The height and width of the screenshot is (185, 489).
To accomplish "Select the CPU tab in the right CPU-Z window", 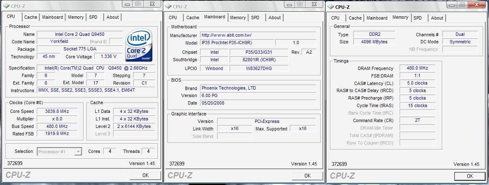I will click(335, 18).
